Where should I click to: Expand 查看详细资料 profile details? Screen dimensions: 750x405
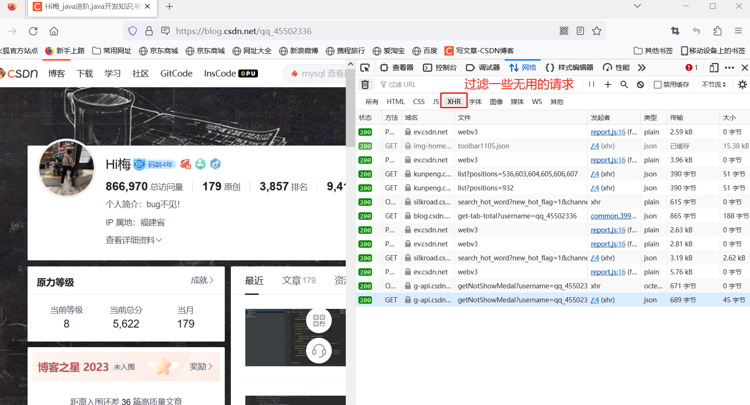134,240
